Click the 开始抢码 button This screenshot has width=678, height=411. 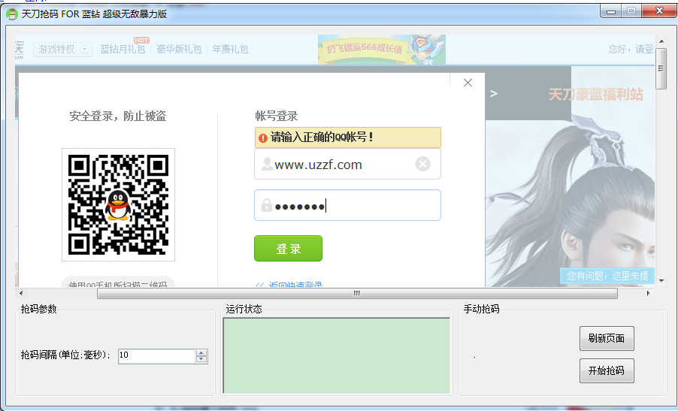(x=607, y=370)
